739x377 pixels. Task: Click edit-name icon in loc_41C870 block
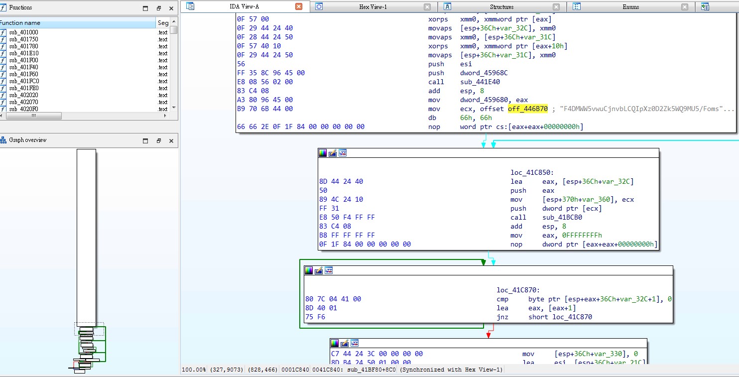(319, 270)
